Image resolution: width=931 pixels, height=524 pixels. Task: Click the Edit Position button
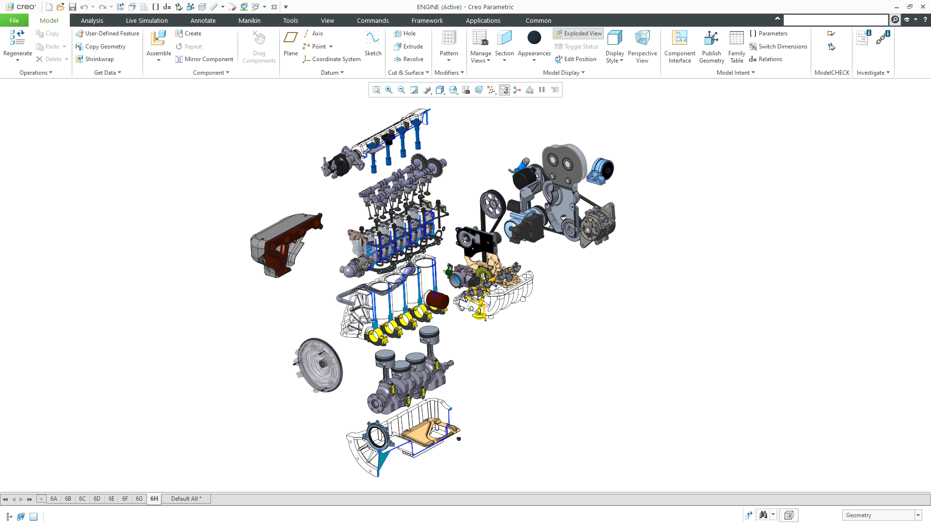pyautogui.click(x=576, y=59)
